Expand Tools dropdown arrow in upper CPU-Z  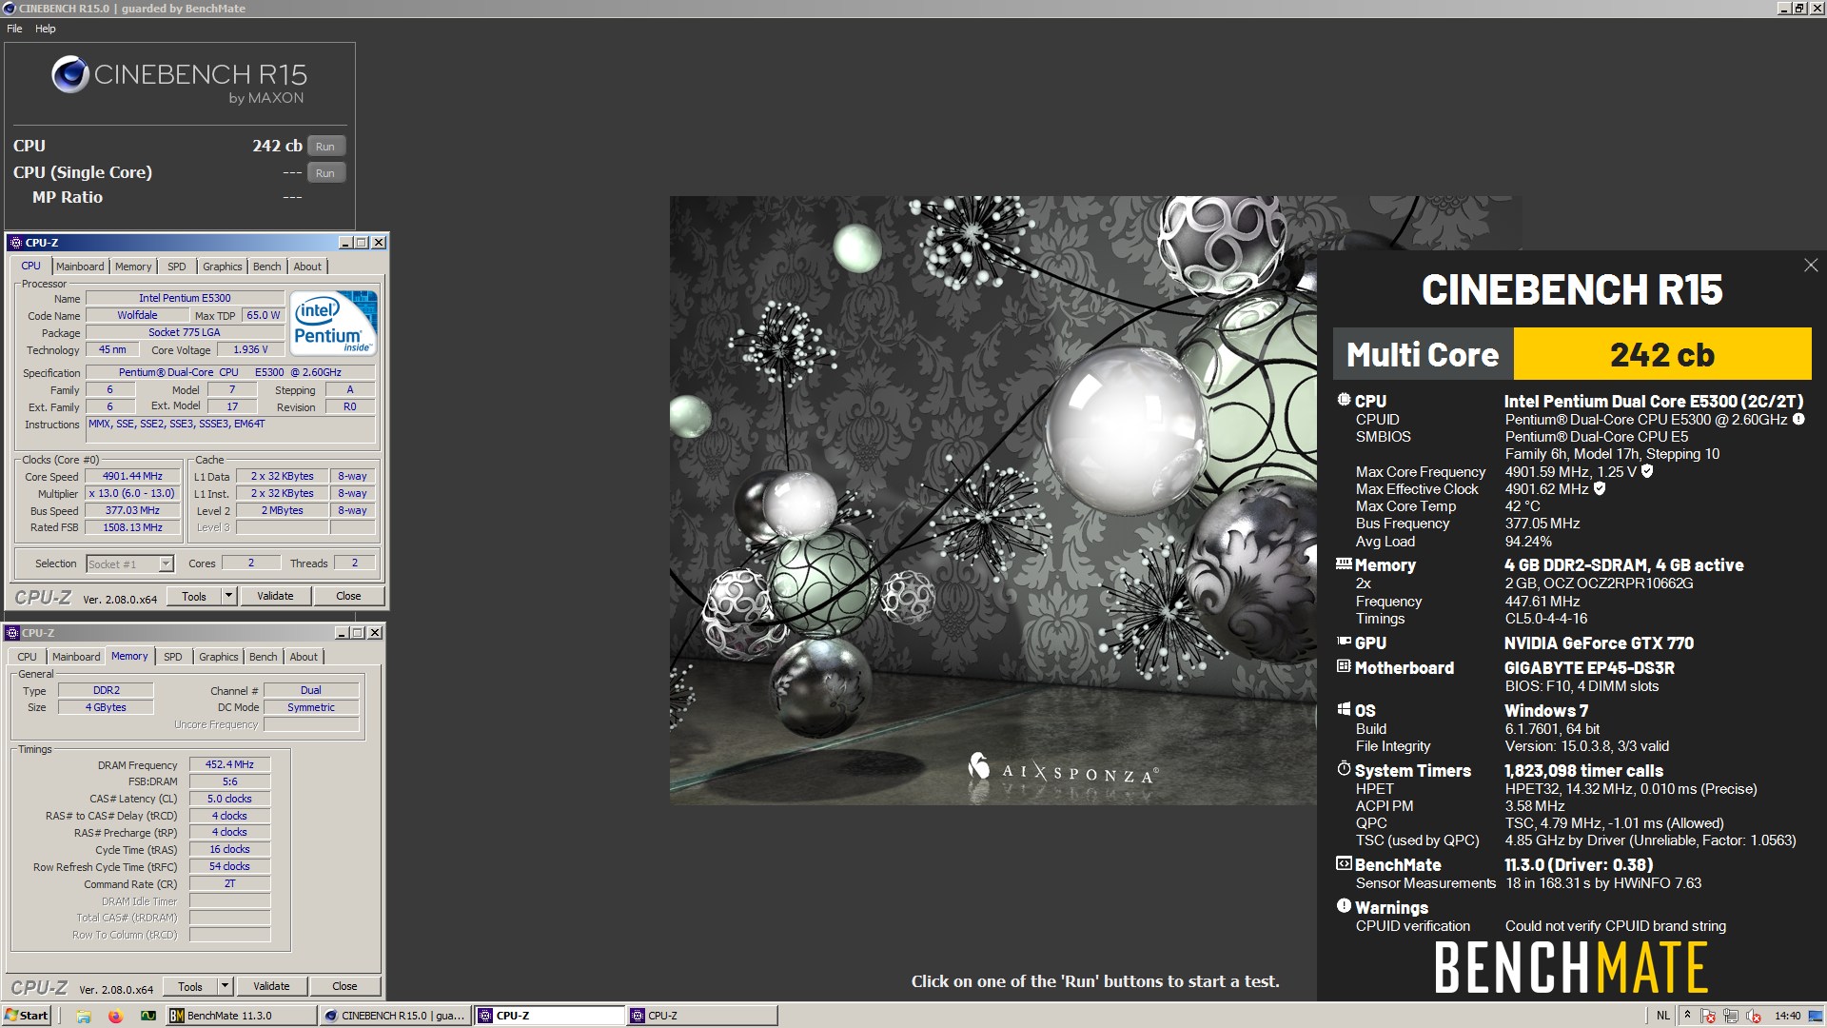click(x=228, y=596)
